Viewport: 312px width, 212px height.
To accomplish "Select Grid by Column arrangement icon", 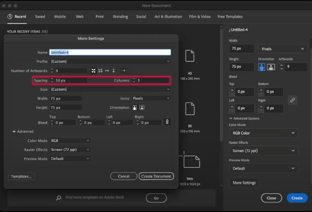I will click(100, 71).
